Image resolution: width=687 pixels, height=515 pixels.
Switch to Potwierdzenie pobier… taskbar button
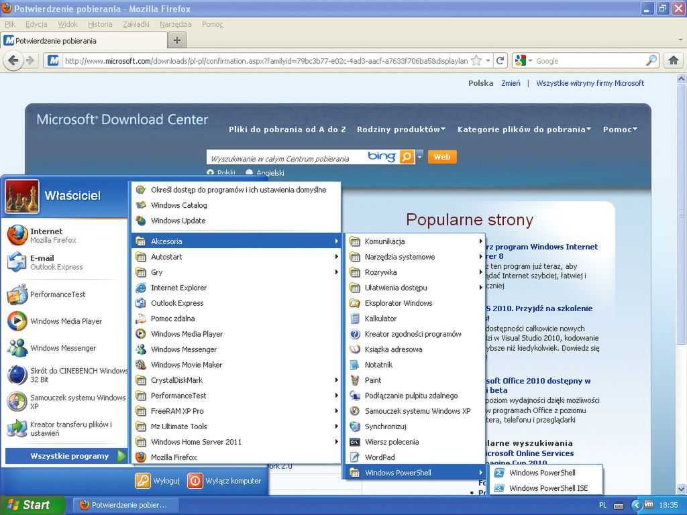[x=126, y=505]
